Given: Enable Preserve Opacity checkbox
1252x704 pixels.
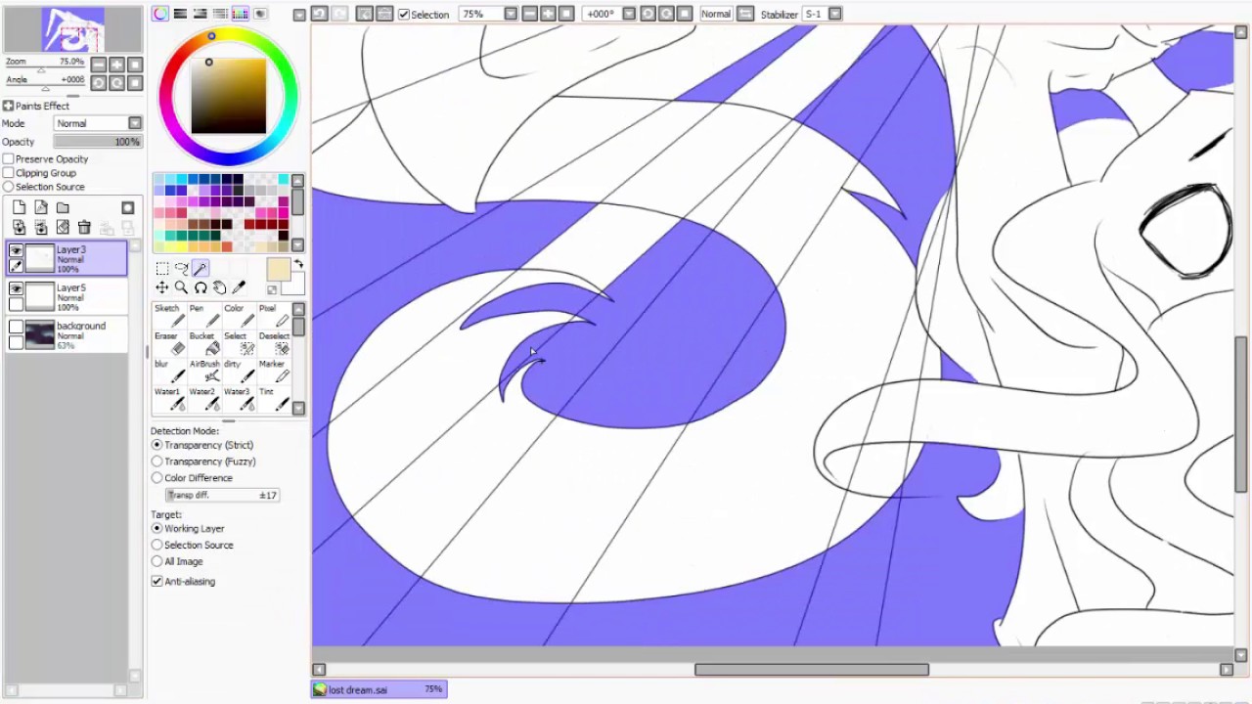Looking at the screenshot, I should click(x=8, y=158).
